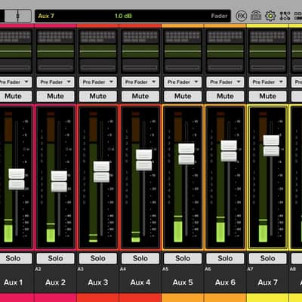
Task: Mute the Aux 6 channel
Action: 225,96
